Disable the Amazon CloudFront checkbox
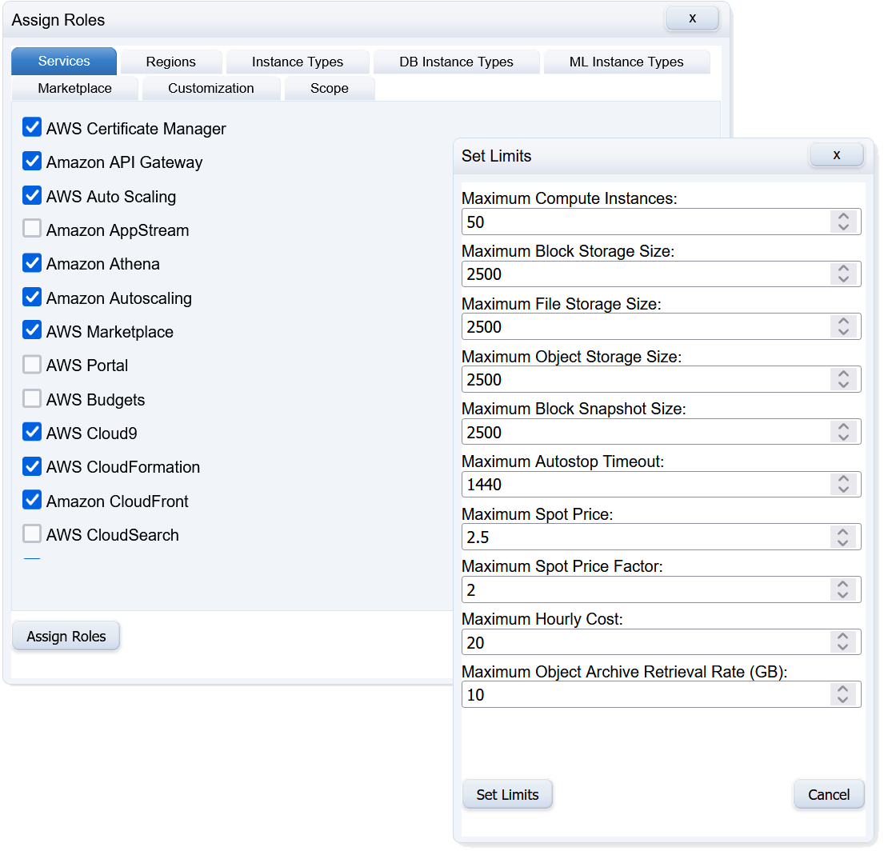 point(32,501)
